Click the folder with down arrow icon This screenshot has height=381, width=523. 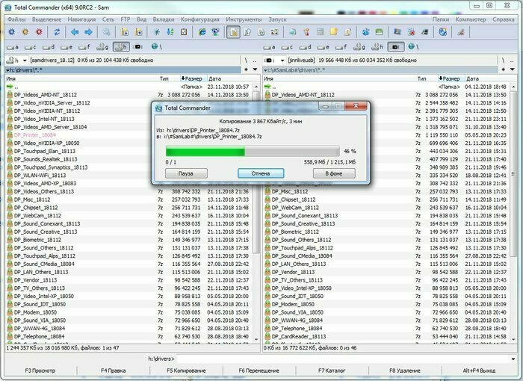125,32
